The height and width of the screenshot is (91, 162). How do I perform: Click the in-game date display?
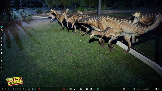pyautogui.click(x=146, y=89)
